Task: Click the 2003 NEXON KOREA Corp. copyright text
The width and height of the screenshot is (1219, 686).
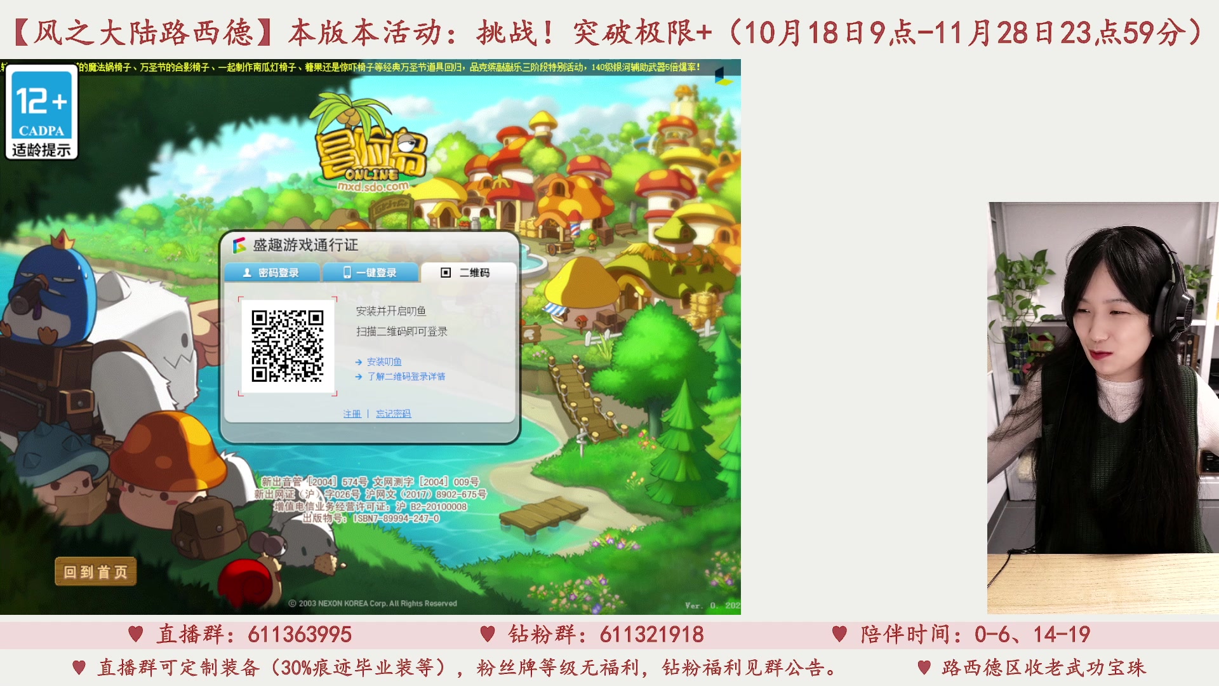Action: (373, 603)
